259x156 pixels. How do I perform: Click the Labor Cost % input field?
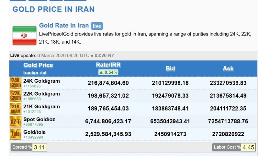coord(249,147)
